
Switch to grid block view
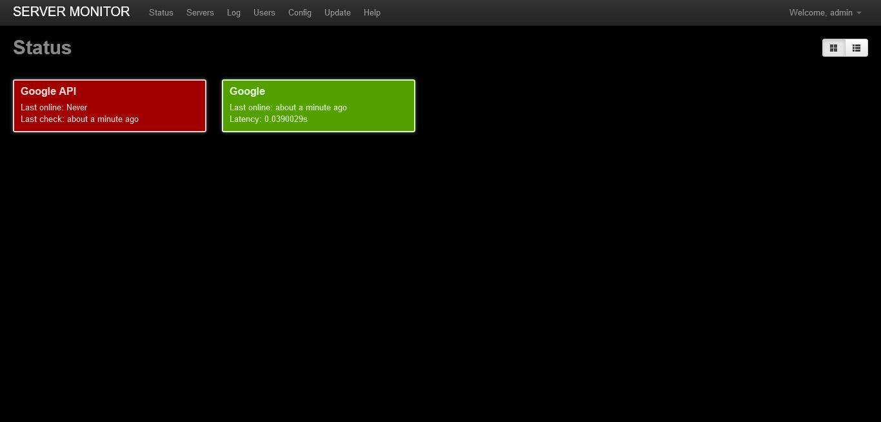click(834, 48)
